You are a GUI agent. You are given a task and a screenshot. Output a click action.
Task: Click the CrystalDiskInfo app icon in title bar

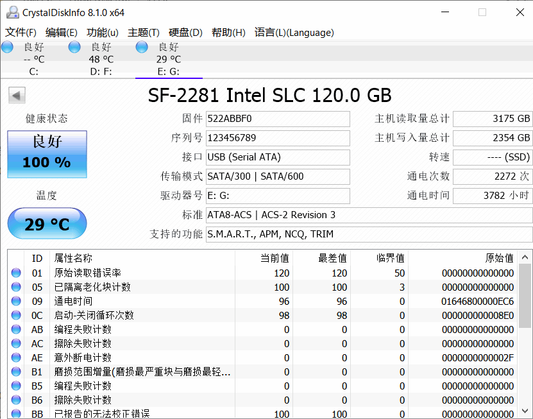12,12
